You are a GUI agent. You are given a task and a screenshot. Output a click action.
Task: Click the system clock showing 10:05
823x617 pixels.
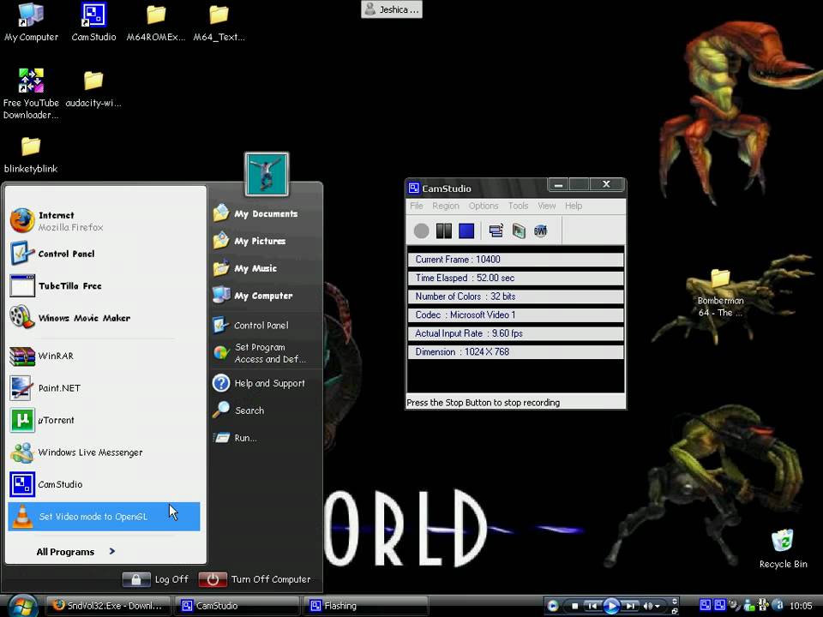pyautogui.click(x=801, y=606)
